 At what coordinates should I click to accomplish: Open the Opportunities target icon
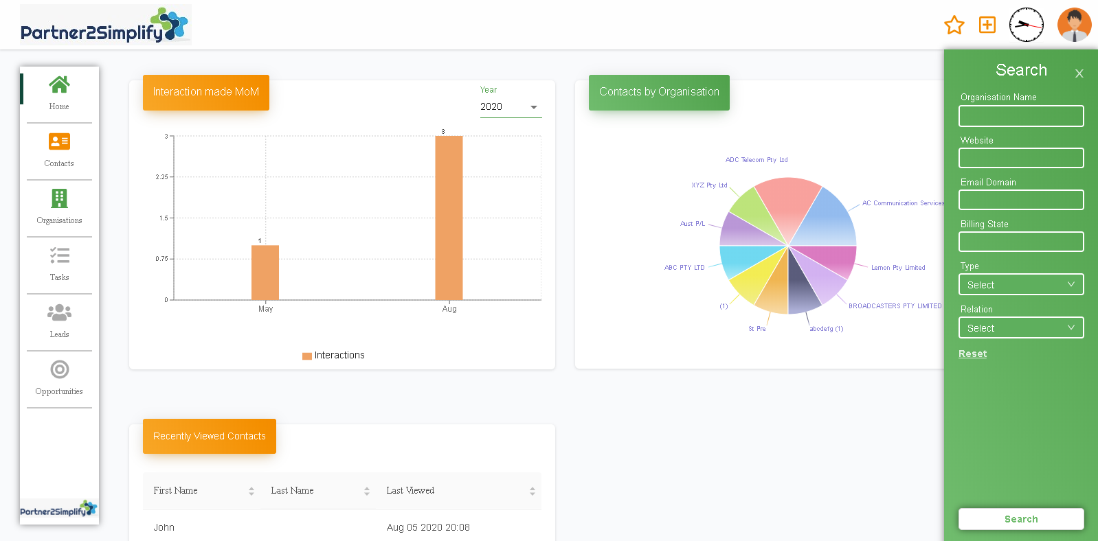(59, 369)
